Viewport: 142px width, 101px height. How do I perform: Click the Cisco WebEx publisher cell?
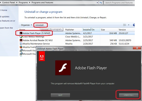[x=73, y=37]
